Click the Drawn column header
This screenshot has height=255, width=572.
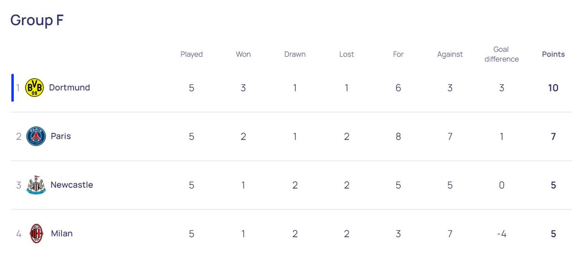295,54
